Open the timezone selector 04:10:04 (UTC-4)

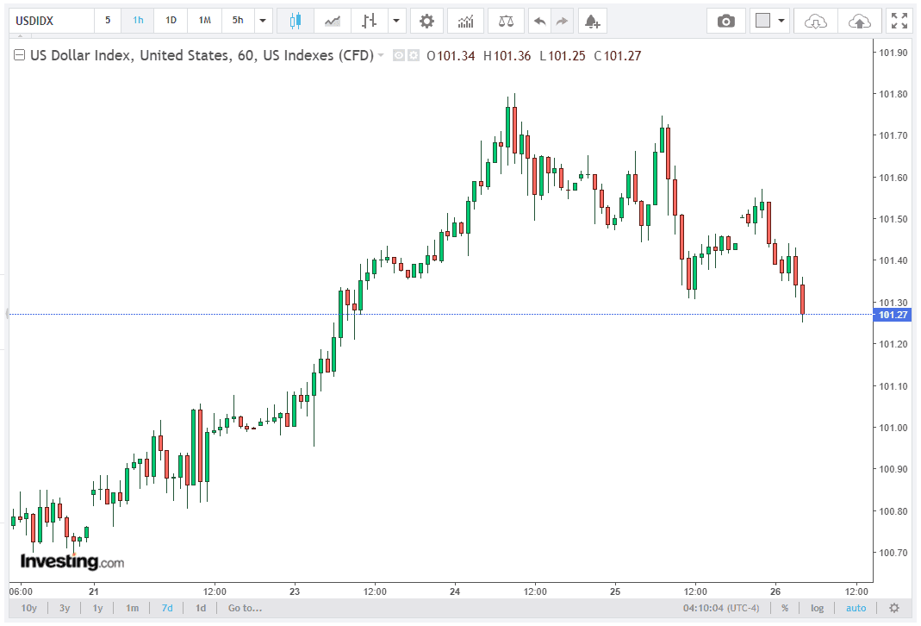721,608
